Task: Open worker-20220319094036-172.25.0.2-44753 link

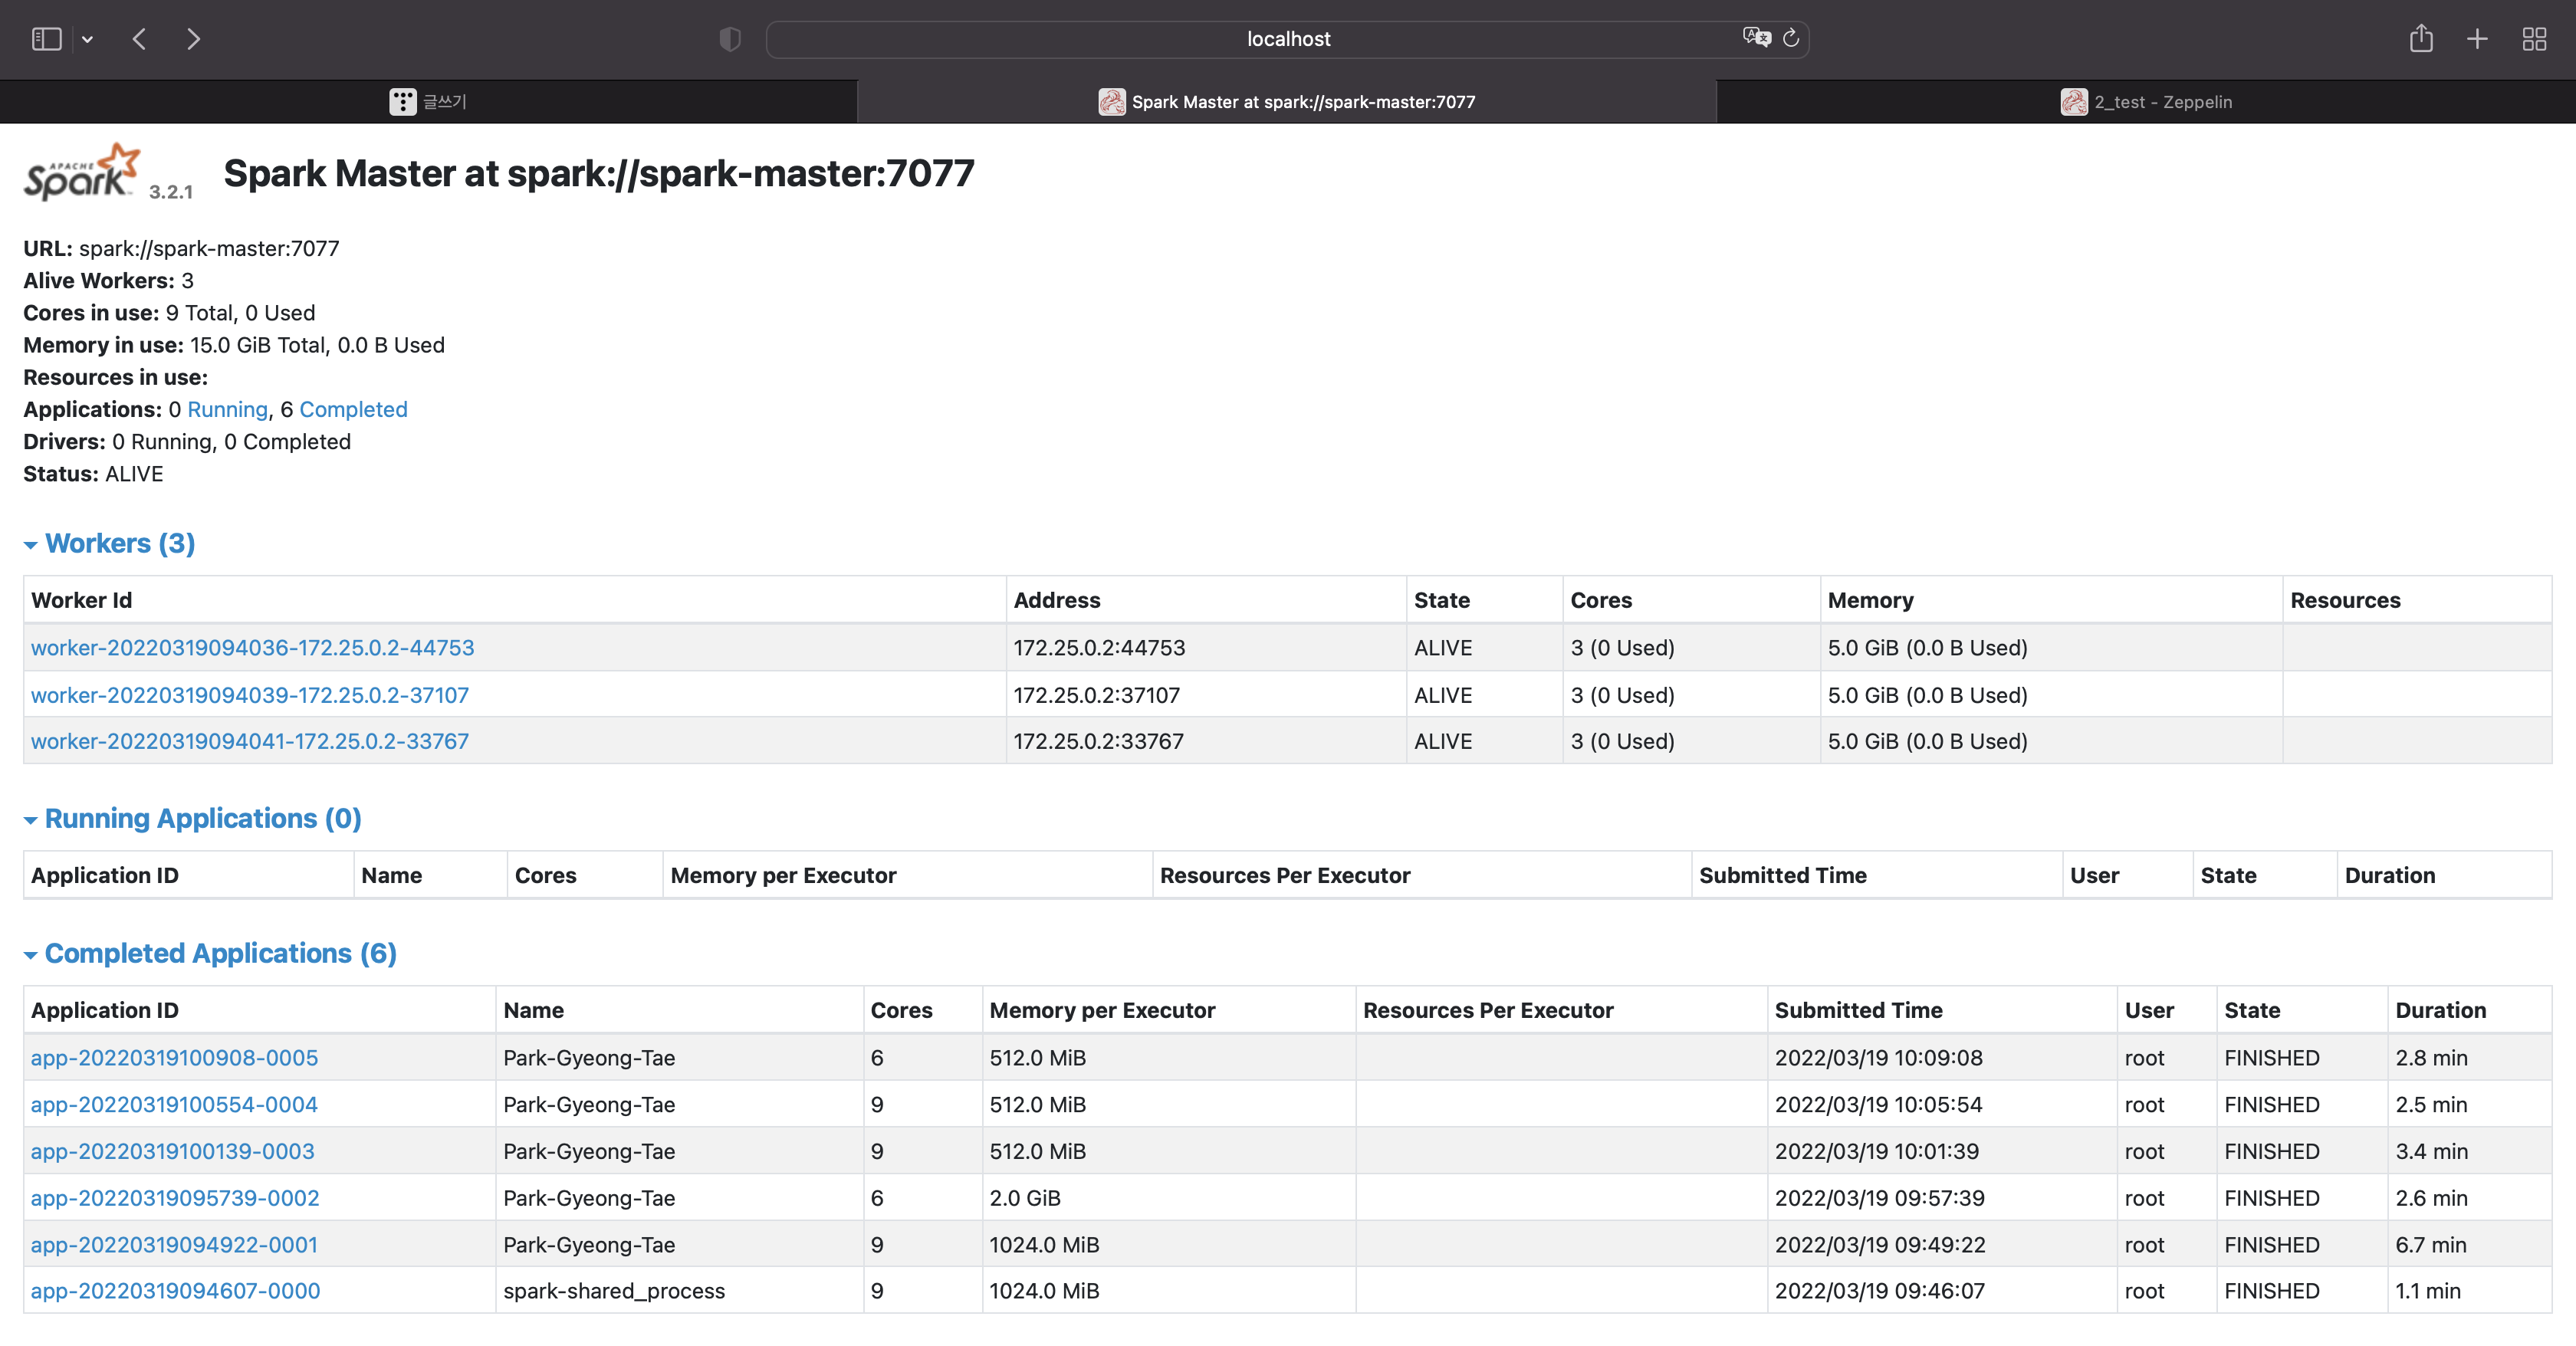Action: (253, 647)
